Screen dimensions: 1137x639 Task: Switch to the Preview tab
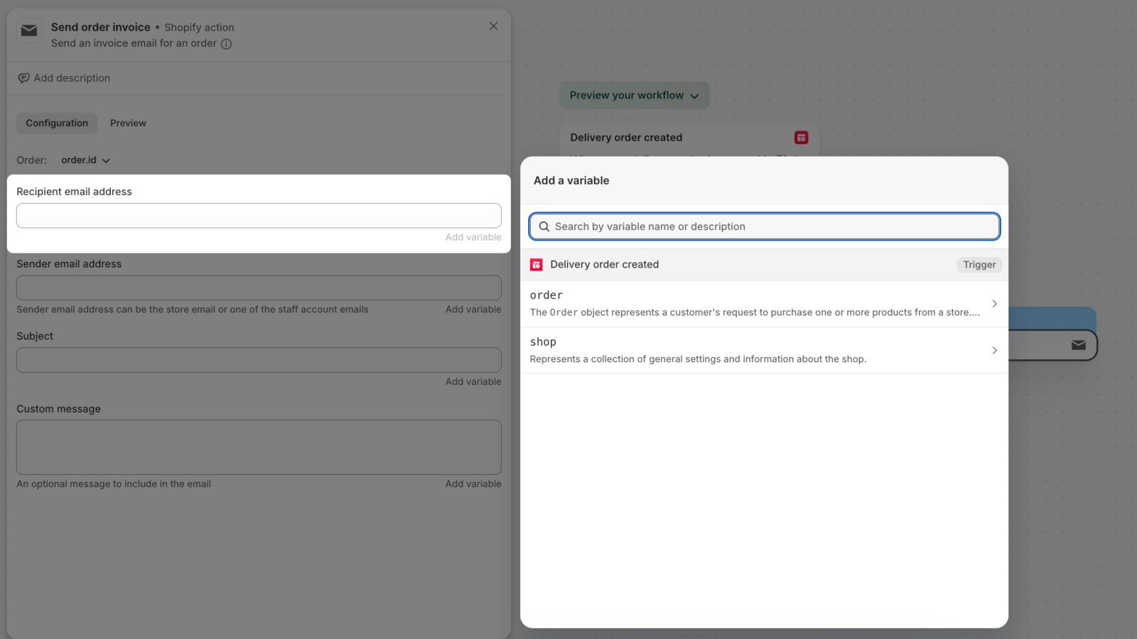(x=128, y=123)
